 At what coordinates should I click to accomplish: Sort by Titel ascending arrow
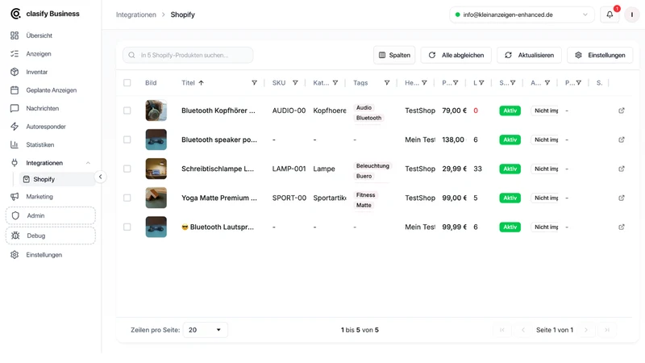tap(201, 83)
